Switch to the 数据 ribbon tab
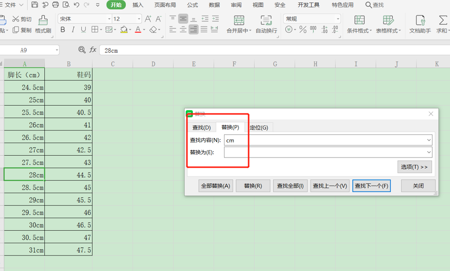Image resolution: width=450 pixels, height=271 pixels. tap(214, 5)
